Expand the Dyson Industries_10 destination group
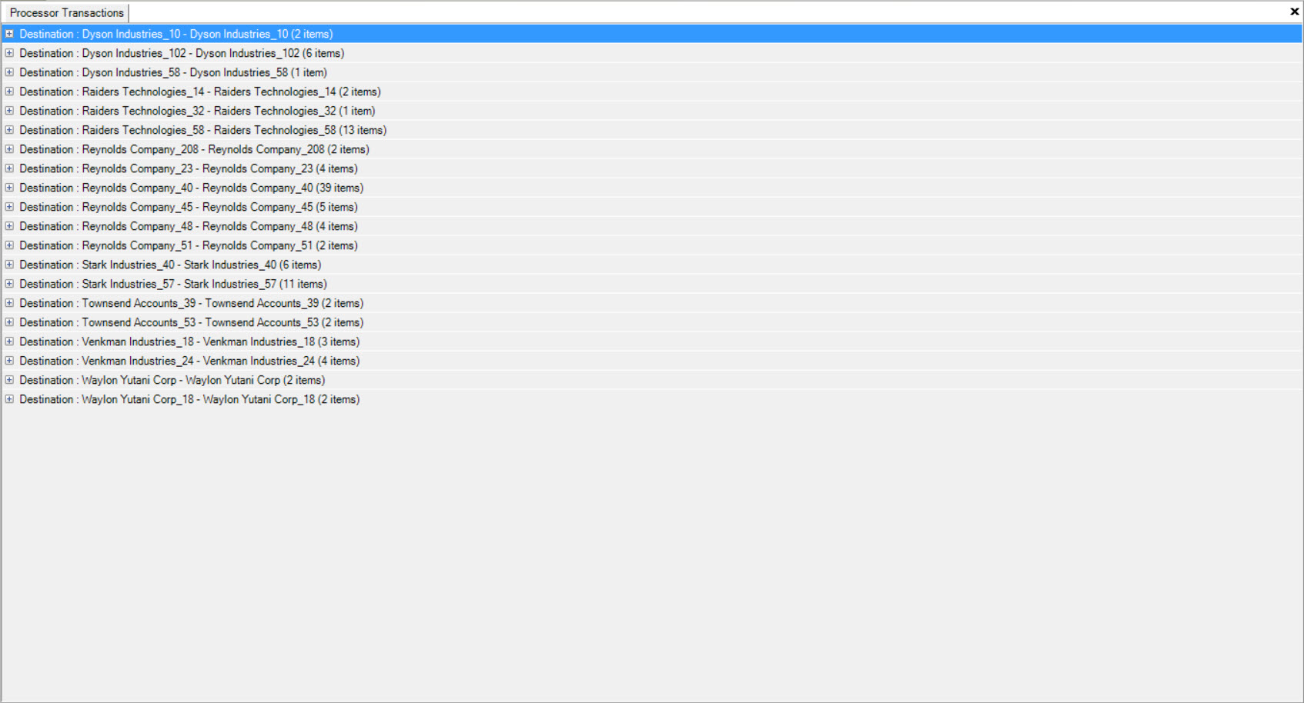The image size is (1304, 703). click(9, 34)
